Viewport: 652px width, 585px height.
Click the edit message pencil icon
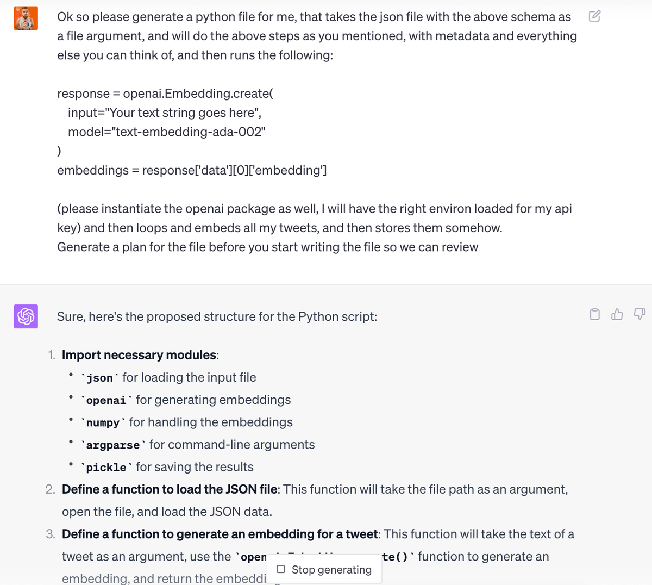[x=594, y=16]
